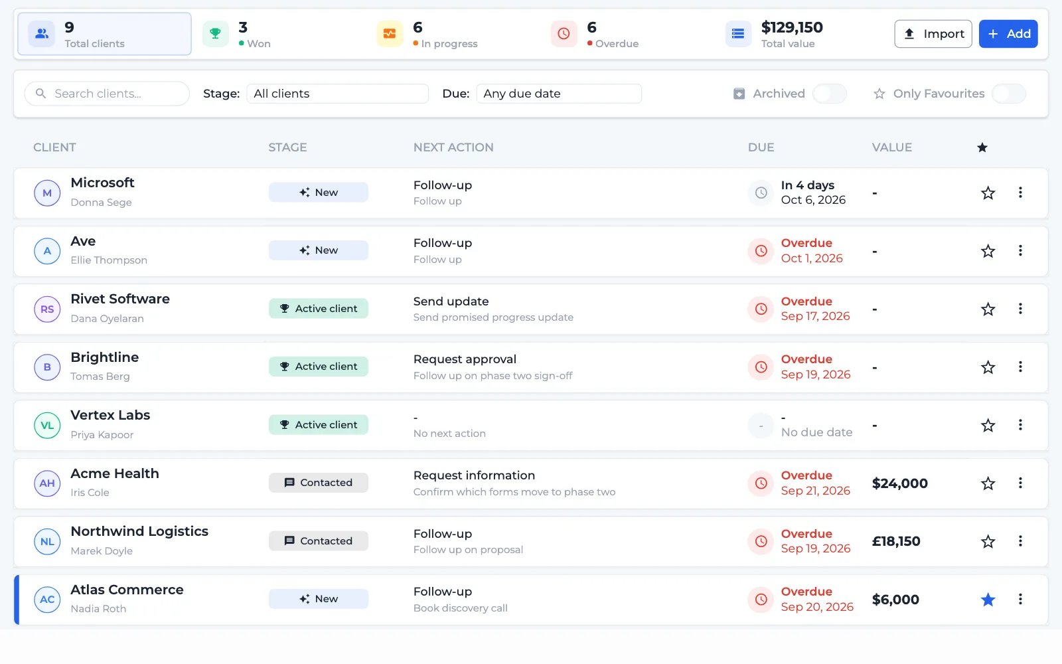Star the Microsoft client as favourite
Image resolution: width=1062 pixels, height=664 pixels.
988,193
